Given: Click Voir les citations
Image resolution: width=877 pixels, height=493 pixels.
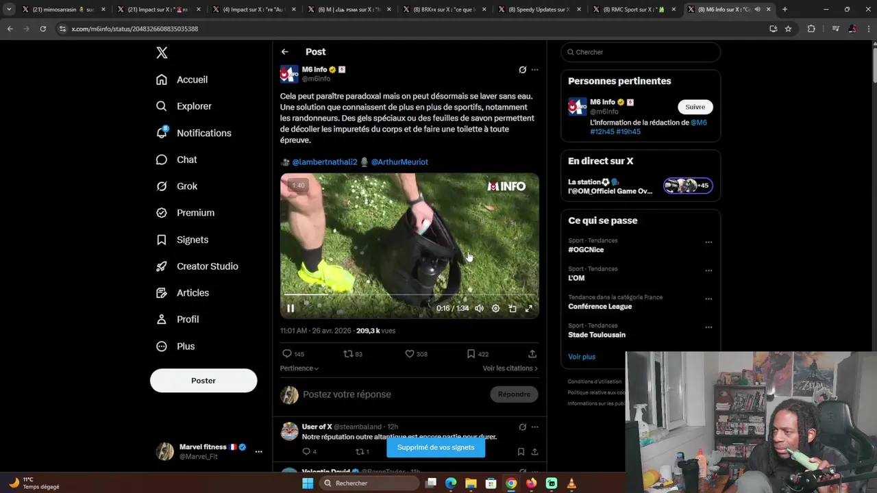Looking at the screenshot, I should (510, 368).
